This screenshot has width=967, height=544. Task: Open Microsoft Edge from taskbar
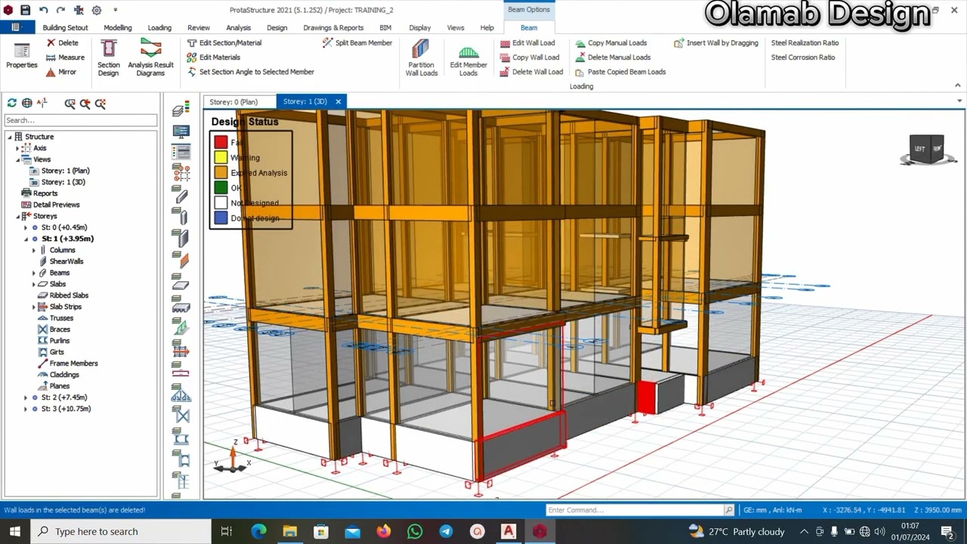[258, 531]
